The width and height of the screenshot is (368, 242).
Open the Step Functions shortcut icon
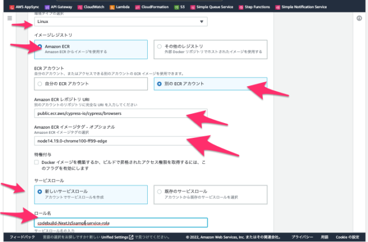point(241,7)
